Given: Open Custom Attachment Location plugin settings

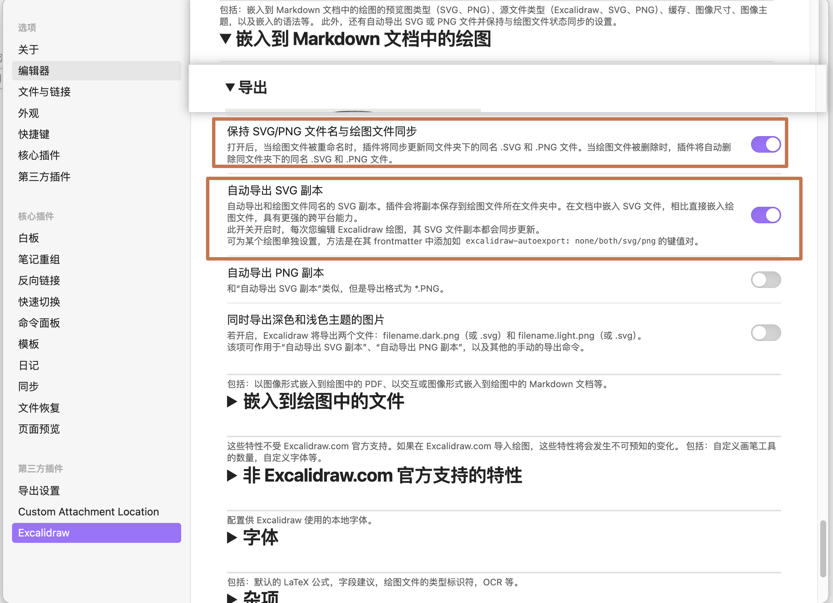Looking at the screenshot, I should tap(88, 512).
